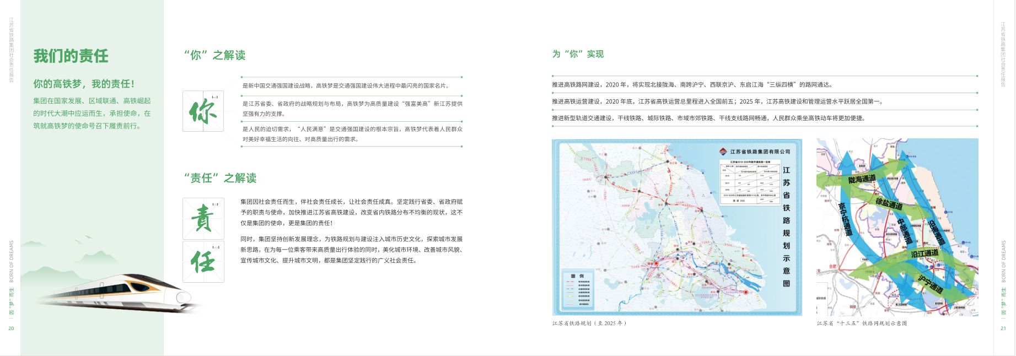Click the caption 江苏省铁路规划（至2025年）
1016x356 pixels.
[x=589, y=323]
